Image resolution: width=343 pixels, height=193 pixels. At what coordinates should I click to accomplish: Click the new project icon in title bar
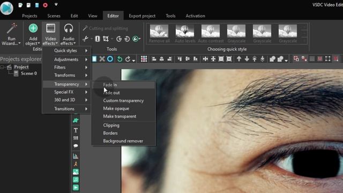[x=20, y=5]
